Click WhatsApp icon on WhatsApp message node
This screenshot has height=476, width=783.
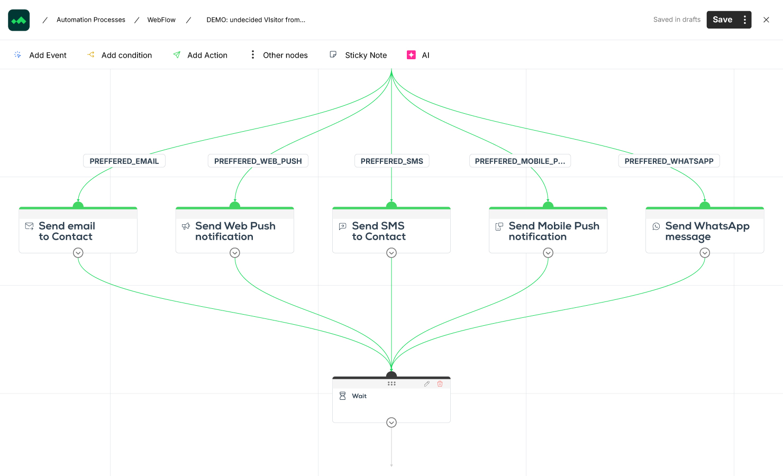pyautogui.click(x=656, y=226)
